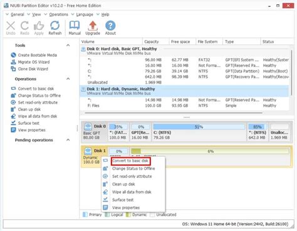
Task: Click context menu View properties icon
Action: coord(105,207)
